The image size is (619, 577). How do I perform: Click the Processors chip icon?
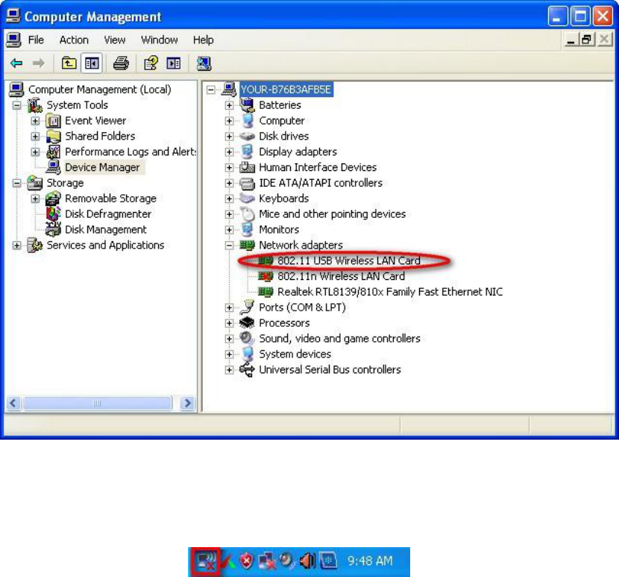(247, 323)
